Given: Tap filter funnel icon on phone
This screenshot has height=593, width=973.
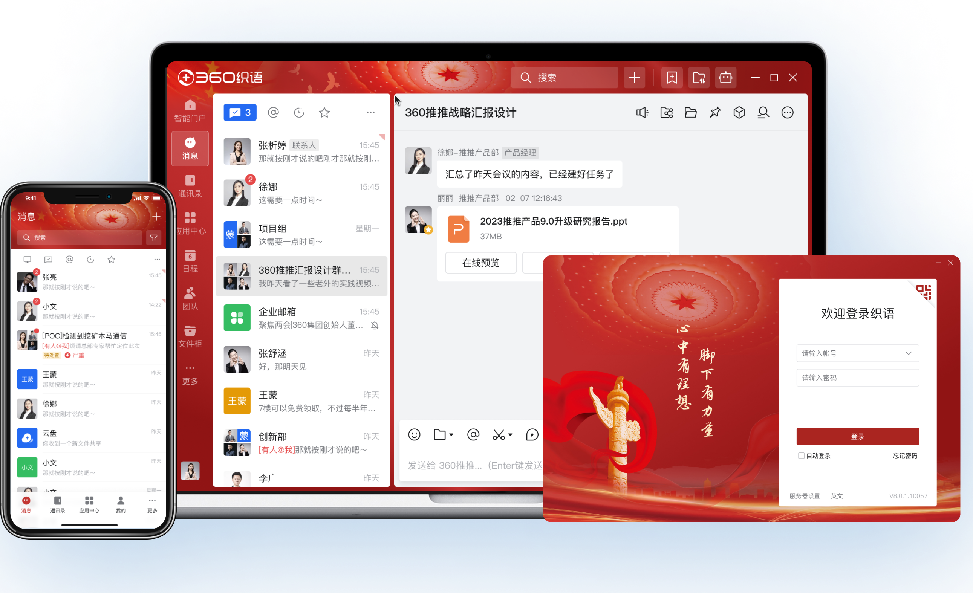Looking at the screenshot, I should [154, 238].
